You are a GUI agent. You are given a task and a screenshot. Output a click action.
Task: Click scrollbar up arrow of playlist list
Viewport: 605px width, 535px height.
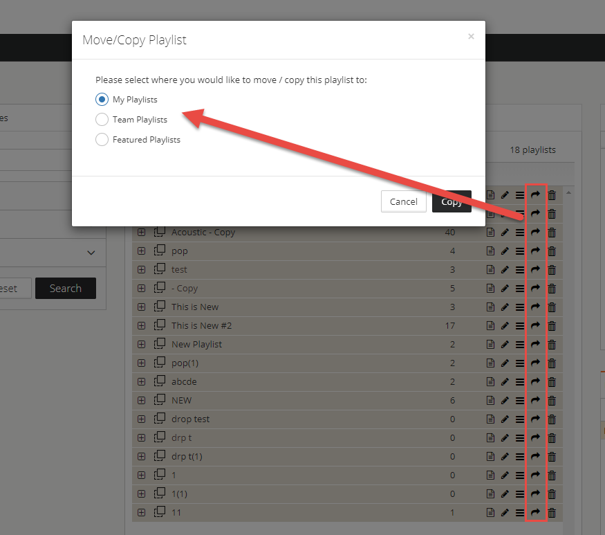pos(568,192)
